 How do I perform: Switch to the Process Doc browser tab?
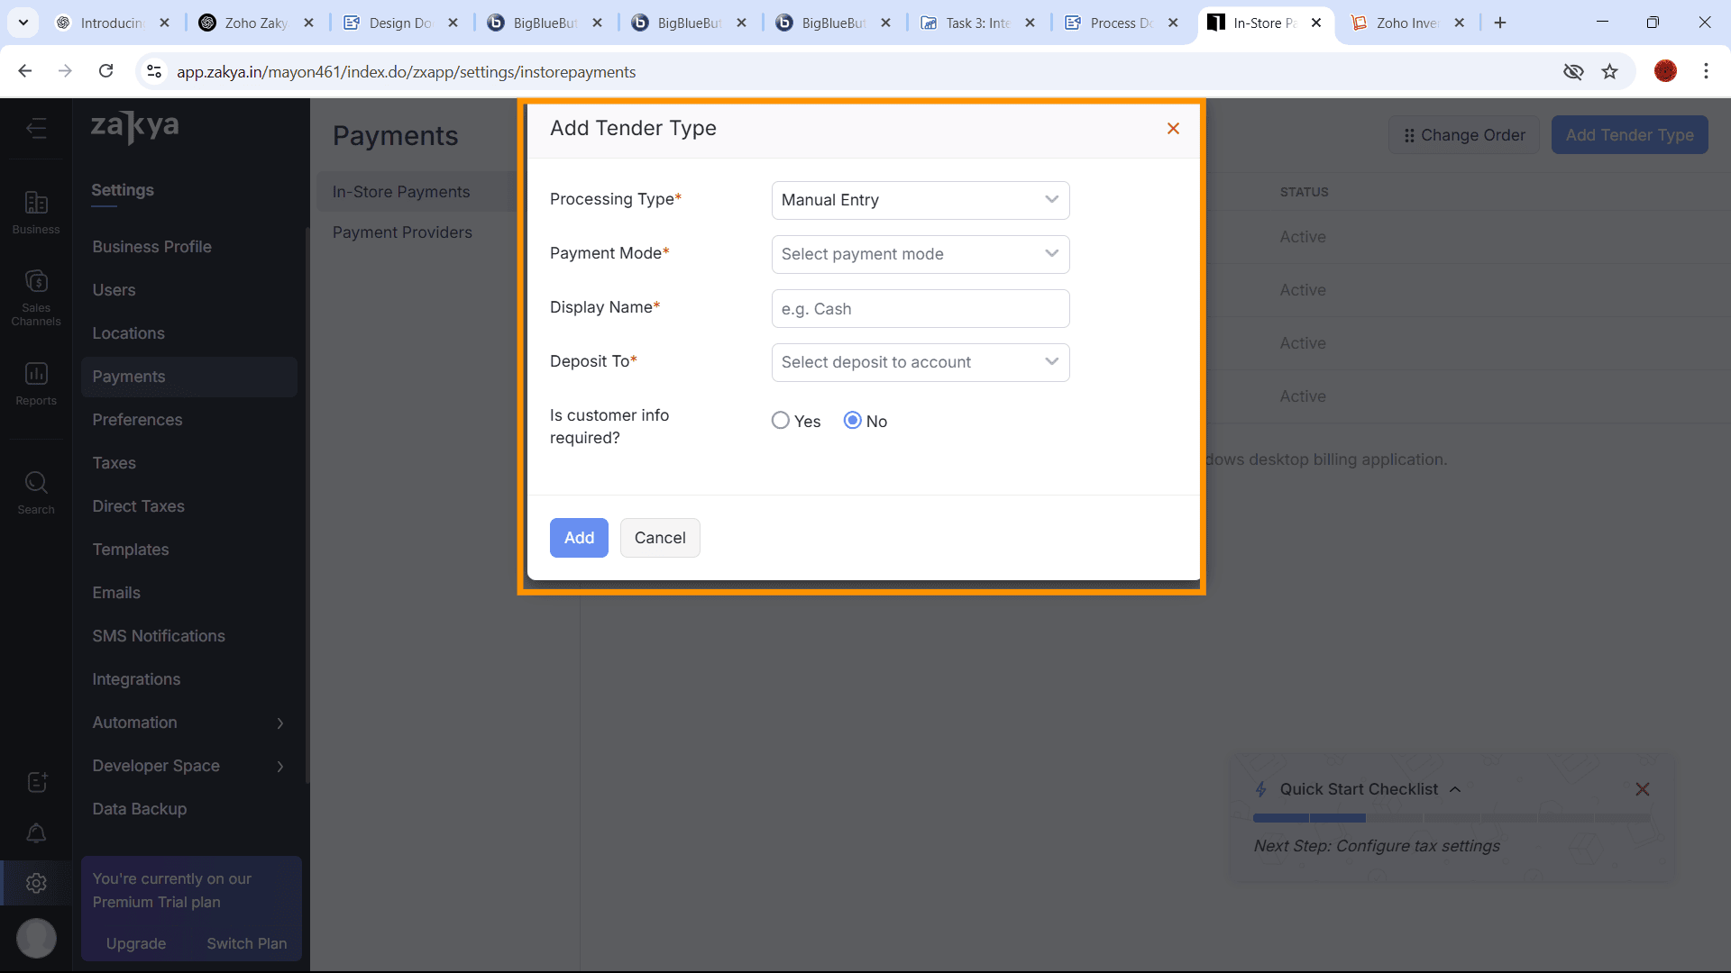[x=1122, y=23]
